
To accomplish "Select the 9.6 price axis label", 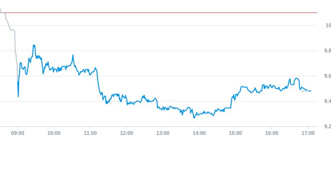I will (327, 76).
